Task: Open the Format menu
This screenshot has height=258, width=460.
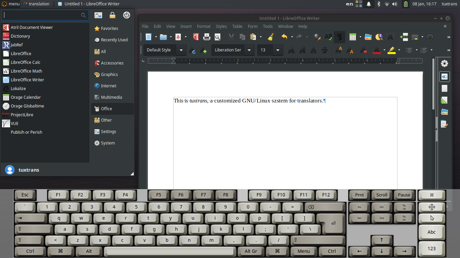Action: tap(204, 26)
